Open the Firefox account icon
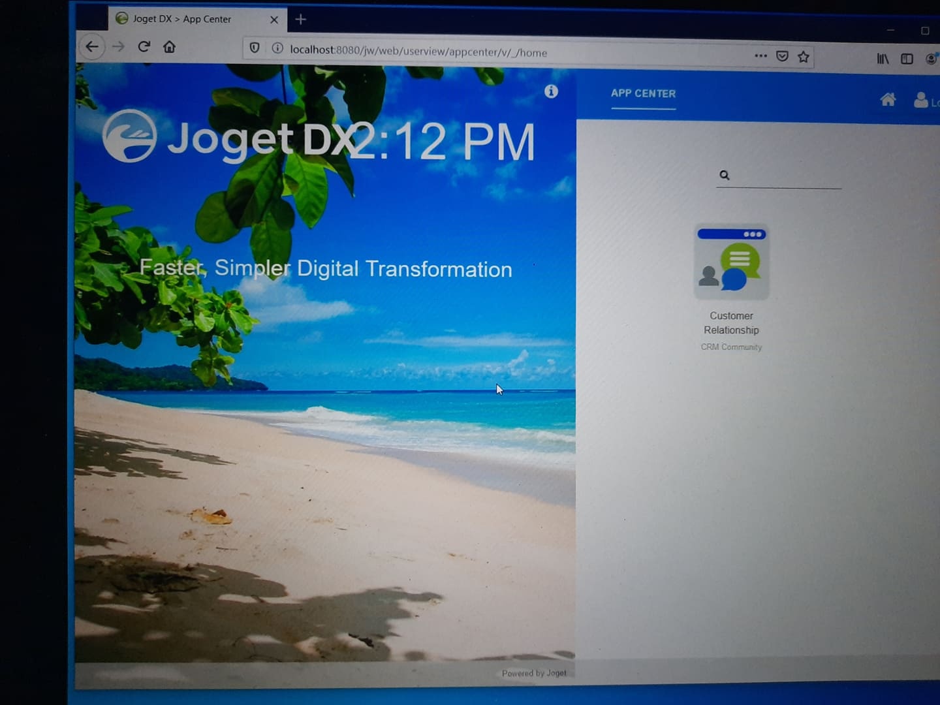 click(x=932, y=59)
